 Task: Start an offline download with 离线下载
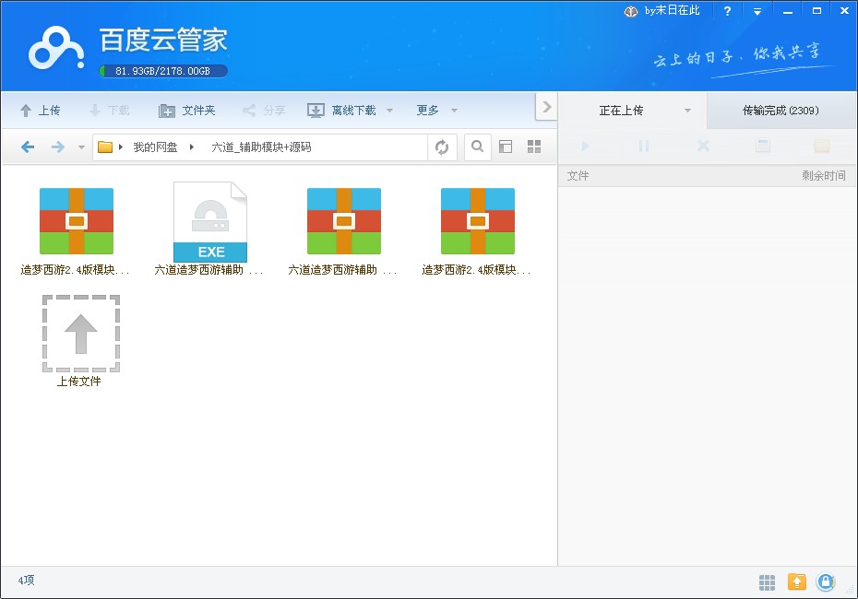341,111
